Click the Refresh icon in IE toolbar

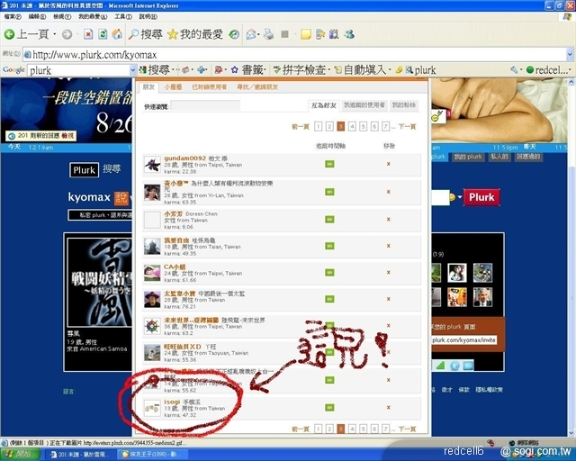point(103,34)
